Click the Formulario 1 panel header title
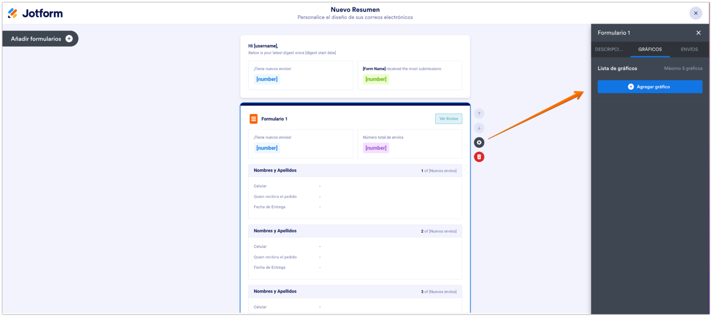The image size is (712, 317). coord(614,33)
